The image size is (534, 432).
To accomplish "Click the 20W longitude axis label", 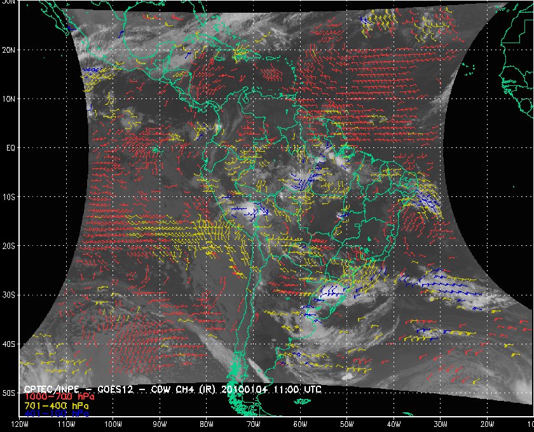I will [x=487, y=424].
